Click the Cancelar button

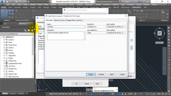101,74
